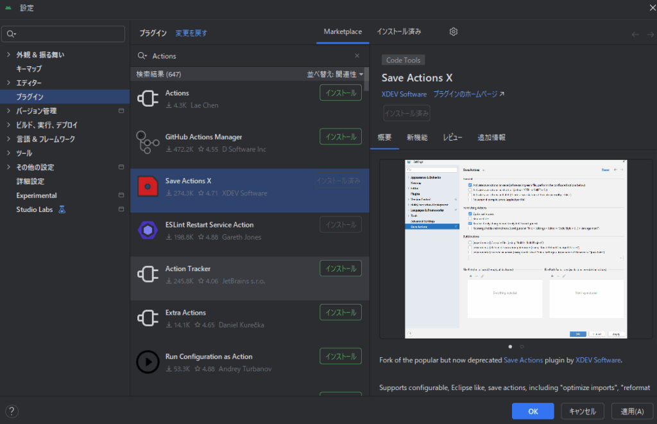Install the Action Tracker plugin
The image size is (657, 424).
(x=340, y=269)
